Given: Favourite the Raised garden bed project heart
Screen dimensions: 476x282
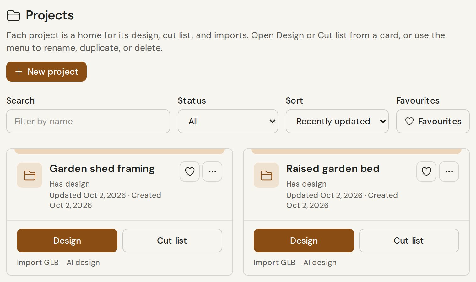Looking at the screenshot, I should 426,171.
